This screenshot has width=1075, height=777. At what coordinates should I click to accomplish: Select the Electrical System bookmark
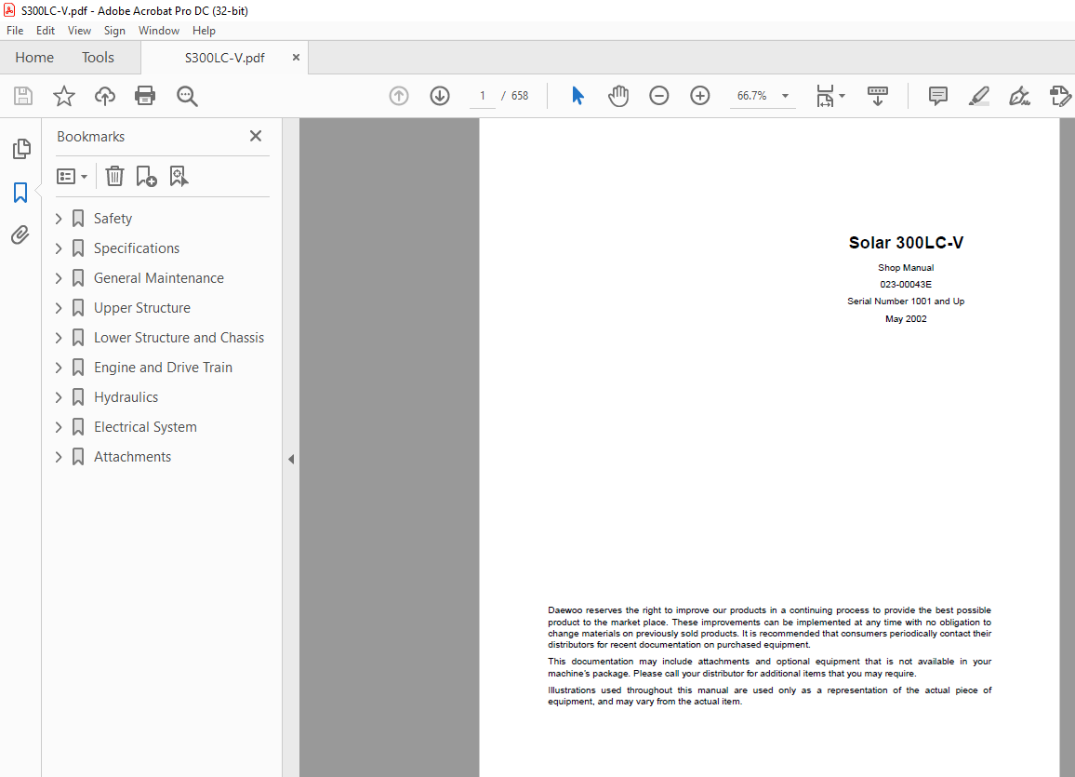click(x=145, y=427)
